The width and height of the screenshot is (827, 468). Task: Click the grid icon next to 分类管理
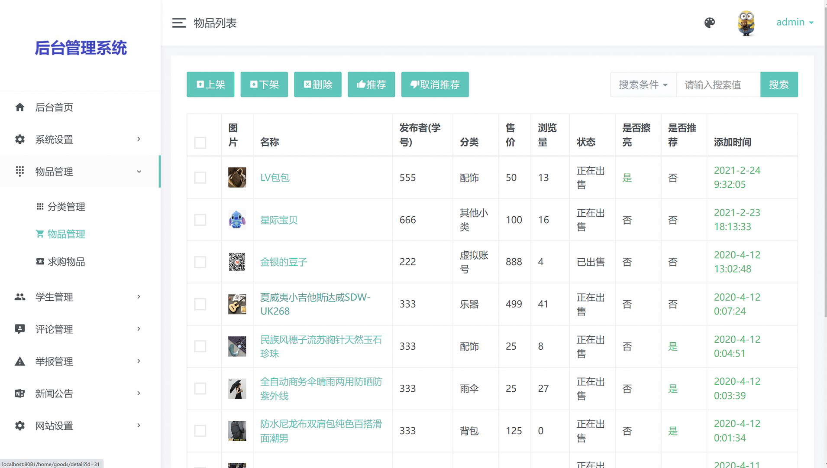click(x=40, y=207)
